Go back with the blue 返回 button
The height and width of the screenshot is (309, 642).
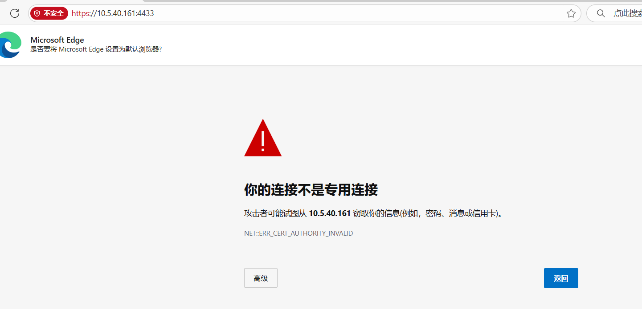(561, 278)
